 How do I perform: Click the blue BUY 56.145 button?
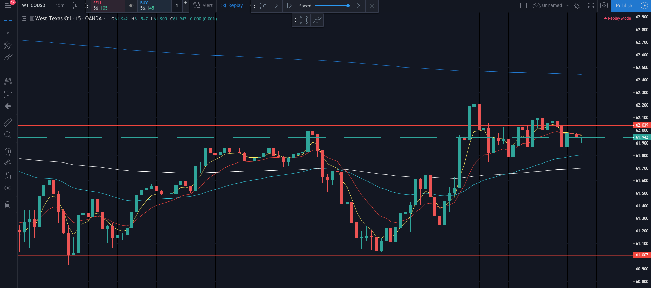point(154,6)
